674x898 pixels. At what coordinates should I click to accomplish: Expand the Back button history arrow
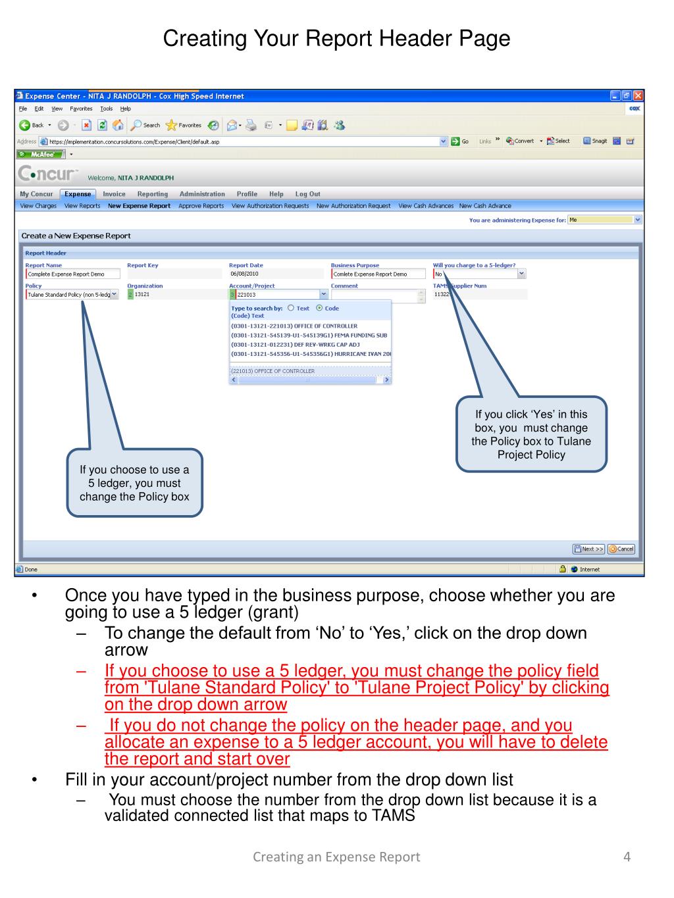(50, 125)
